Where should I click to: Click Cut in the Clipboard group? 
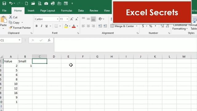tap(13, 17)
